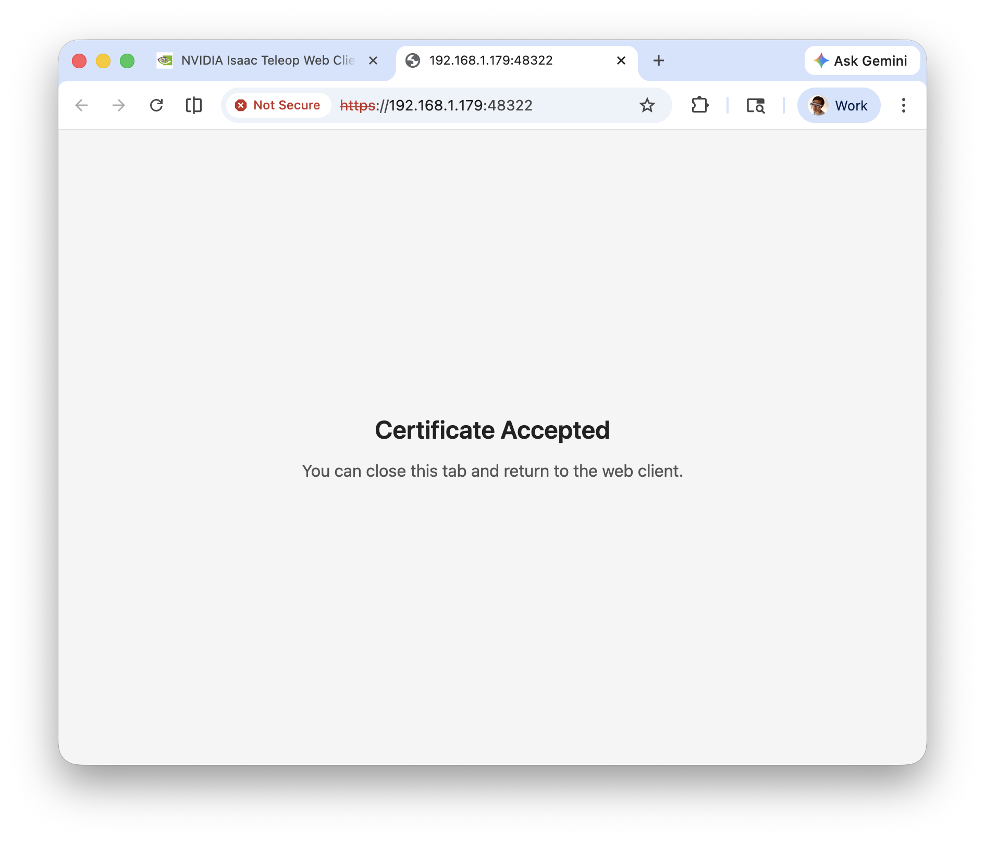The height and width of the screenshot is (842, 985).
Task: Close the NVIDIA Isaac Teleop tab
Action: click(373, 60)
